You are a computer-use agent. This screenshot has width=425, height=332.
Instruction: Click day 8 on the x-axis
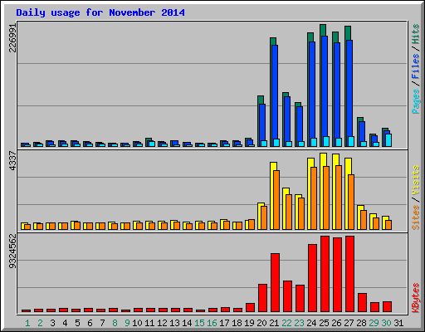(x=115, y=323)
